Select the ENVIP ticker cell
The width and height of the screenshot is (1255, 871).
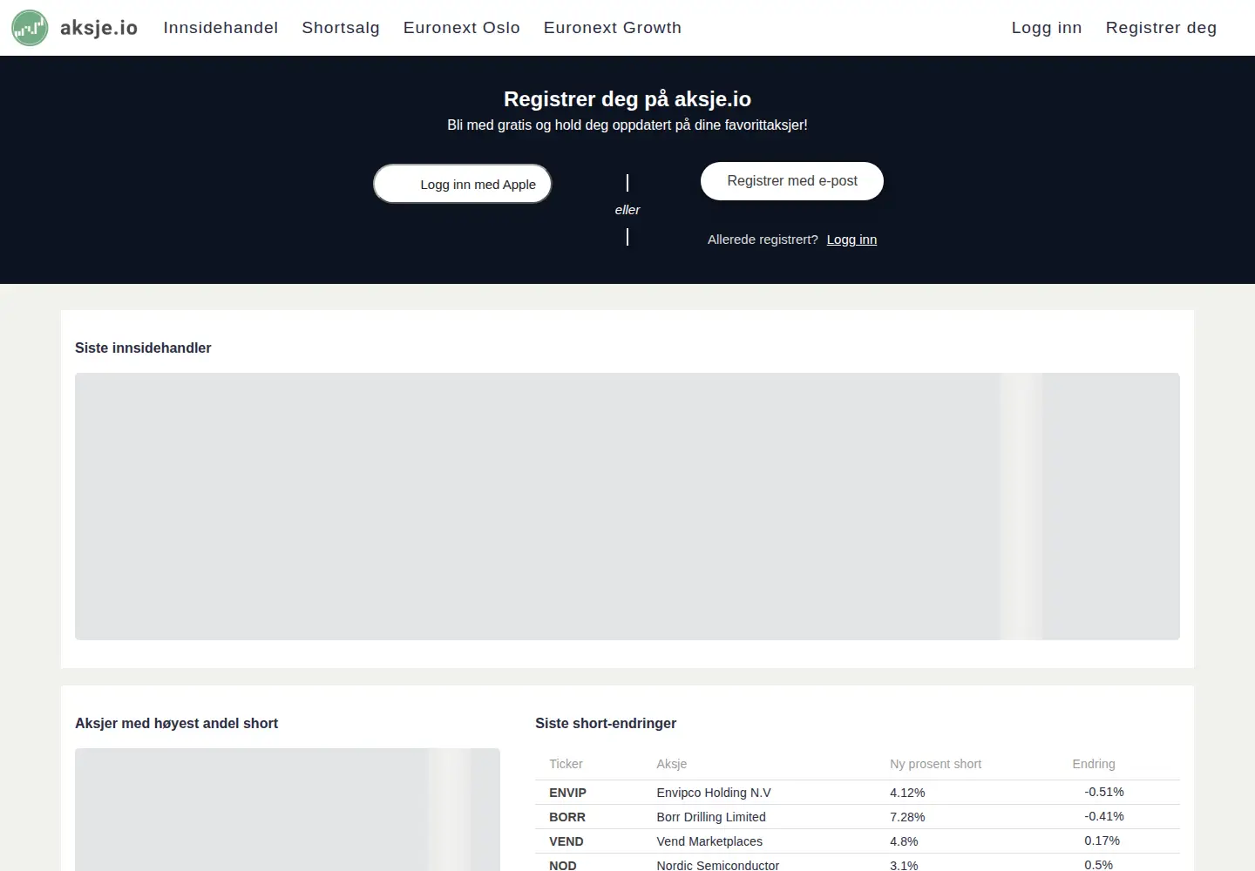567,793
